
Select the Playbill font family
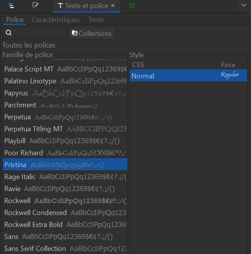coord(15,141)
